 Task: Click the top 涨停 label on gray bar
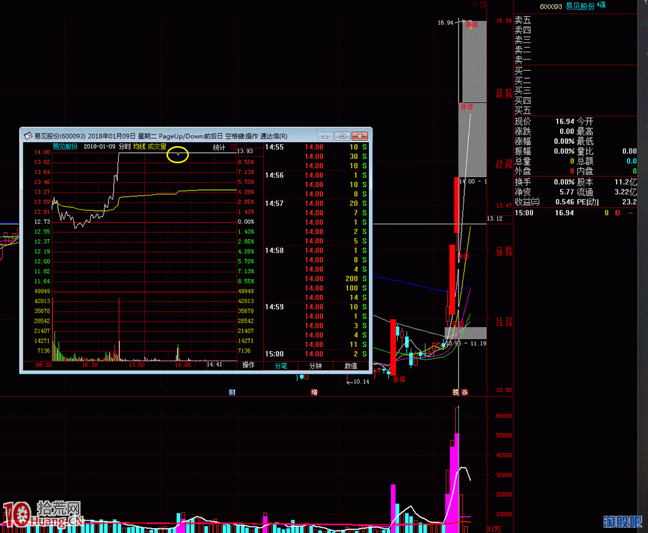click(472, 25)
